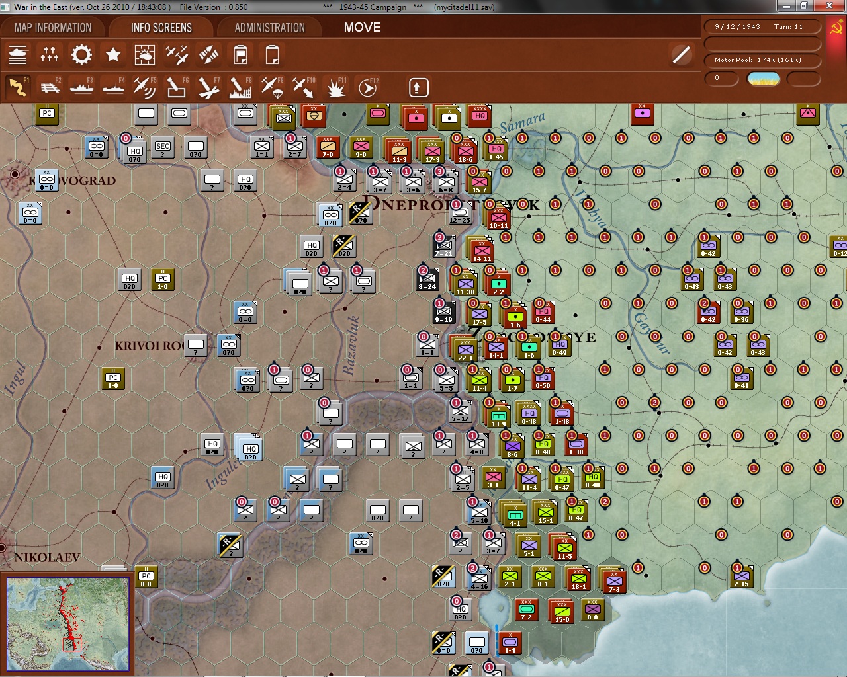Select Air transport mode F9

coord(272,87)
